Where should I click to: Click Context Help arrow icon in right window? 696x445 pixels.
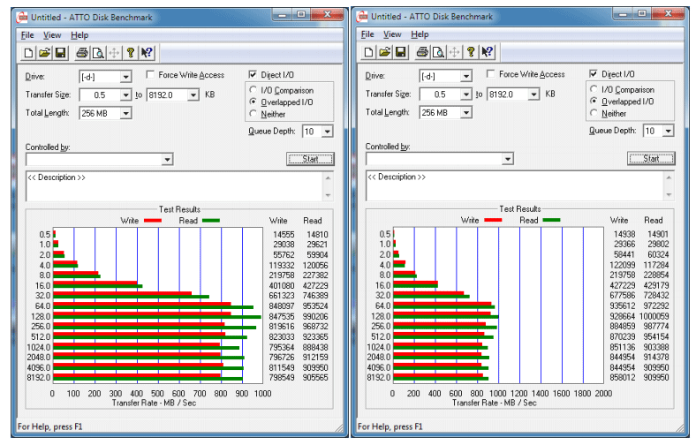tap(487, 52)
